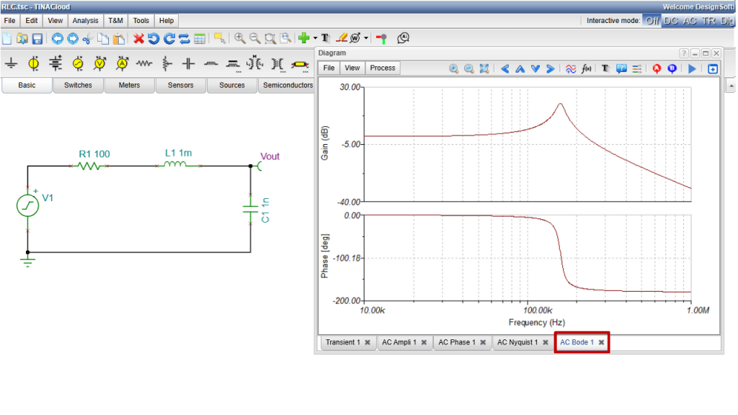The image size is (738, 415).
Task: Expand the dropdown arrow beside green plus
Action: click(316, 39)
